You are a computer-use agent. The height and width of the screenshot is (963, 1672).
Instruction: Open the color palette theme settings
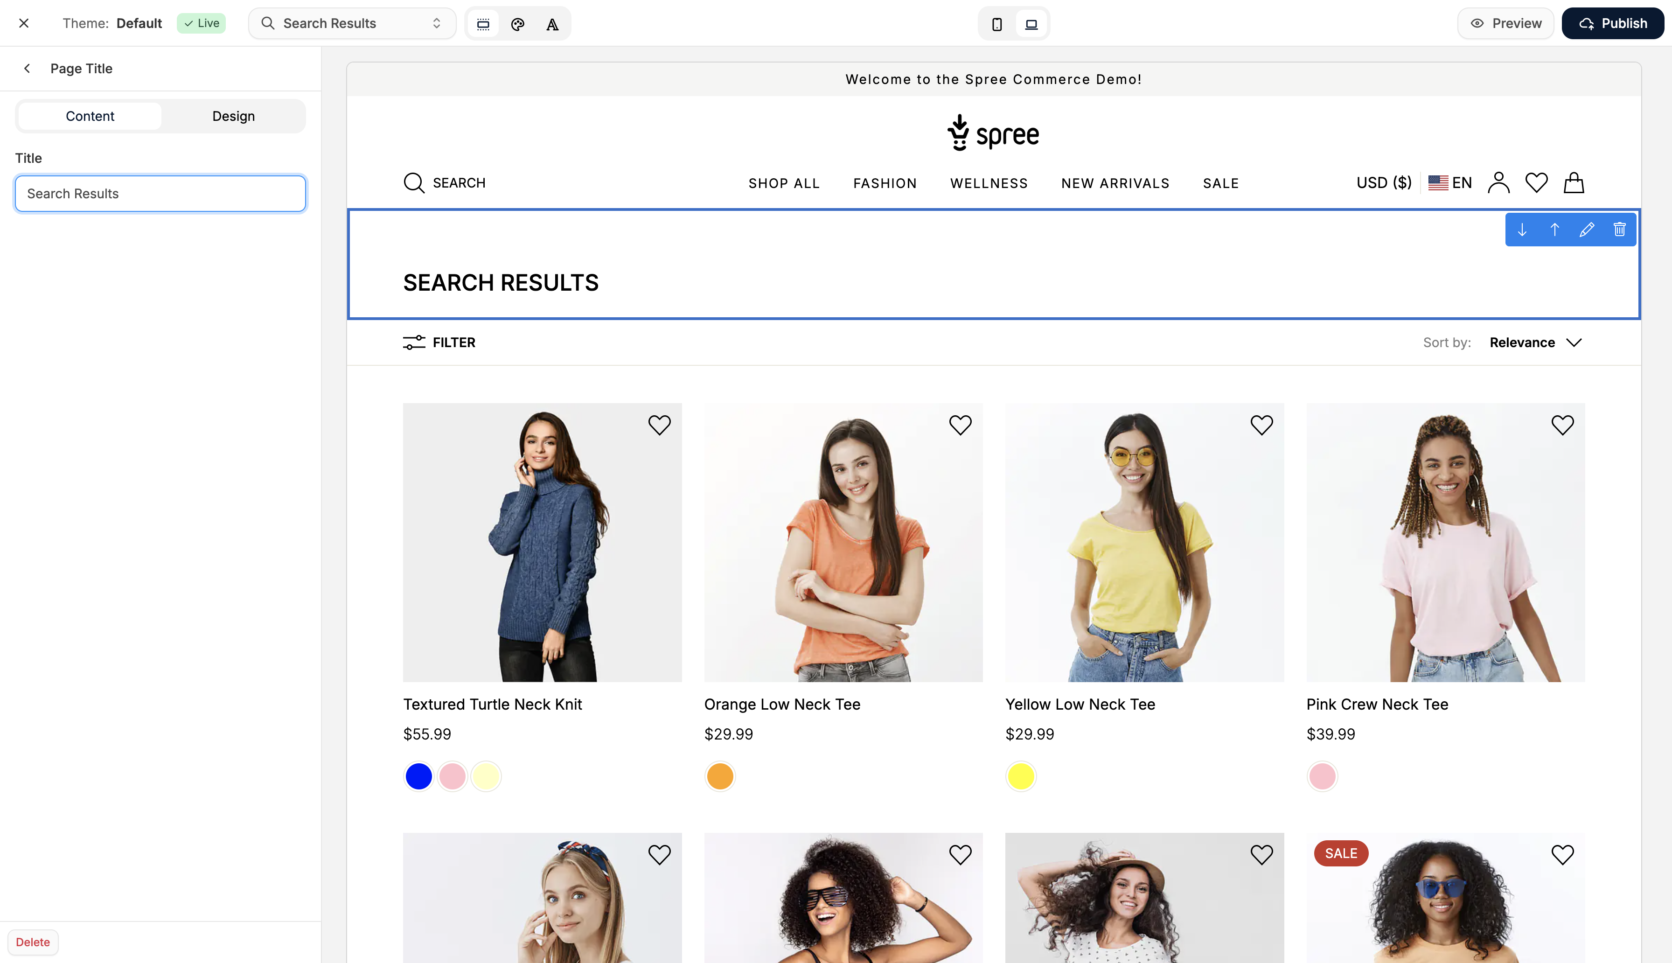[518, 23]
